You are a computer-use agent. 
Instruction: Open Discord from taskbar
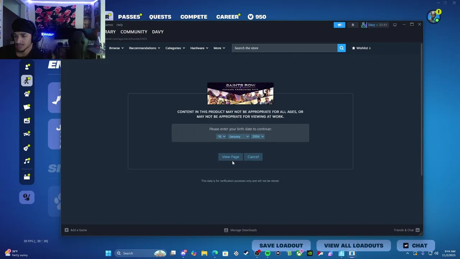184,253
